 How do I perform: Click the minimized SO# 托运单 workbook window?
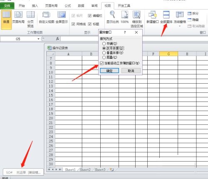[23, 172]
